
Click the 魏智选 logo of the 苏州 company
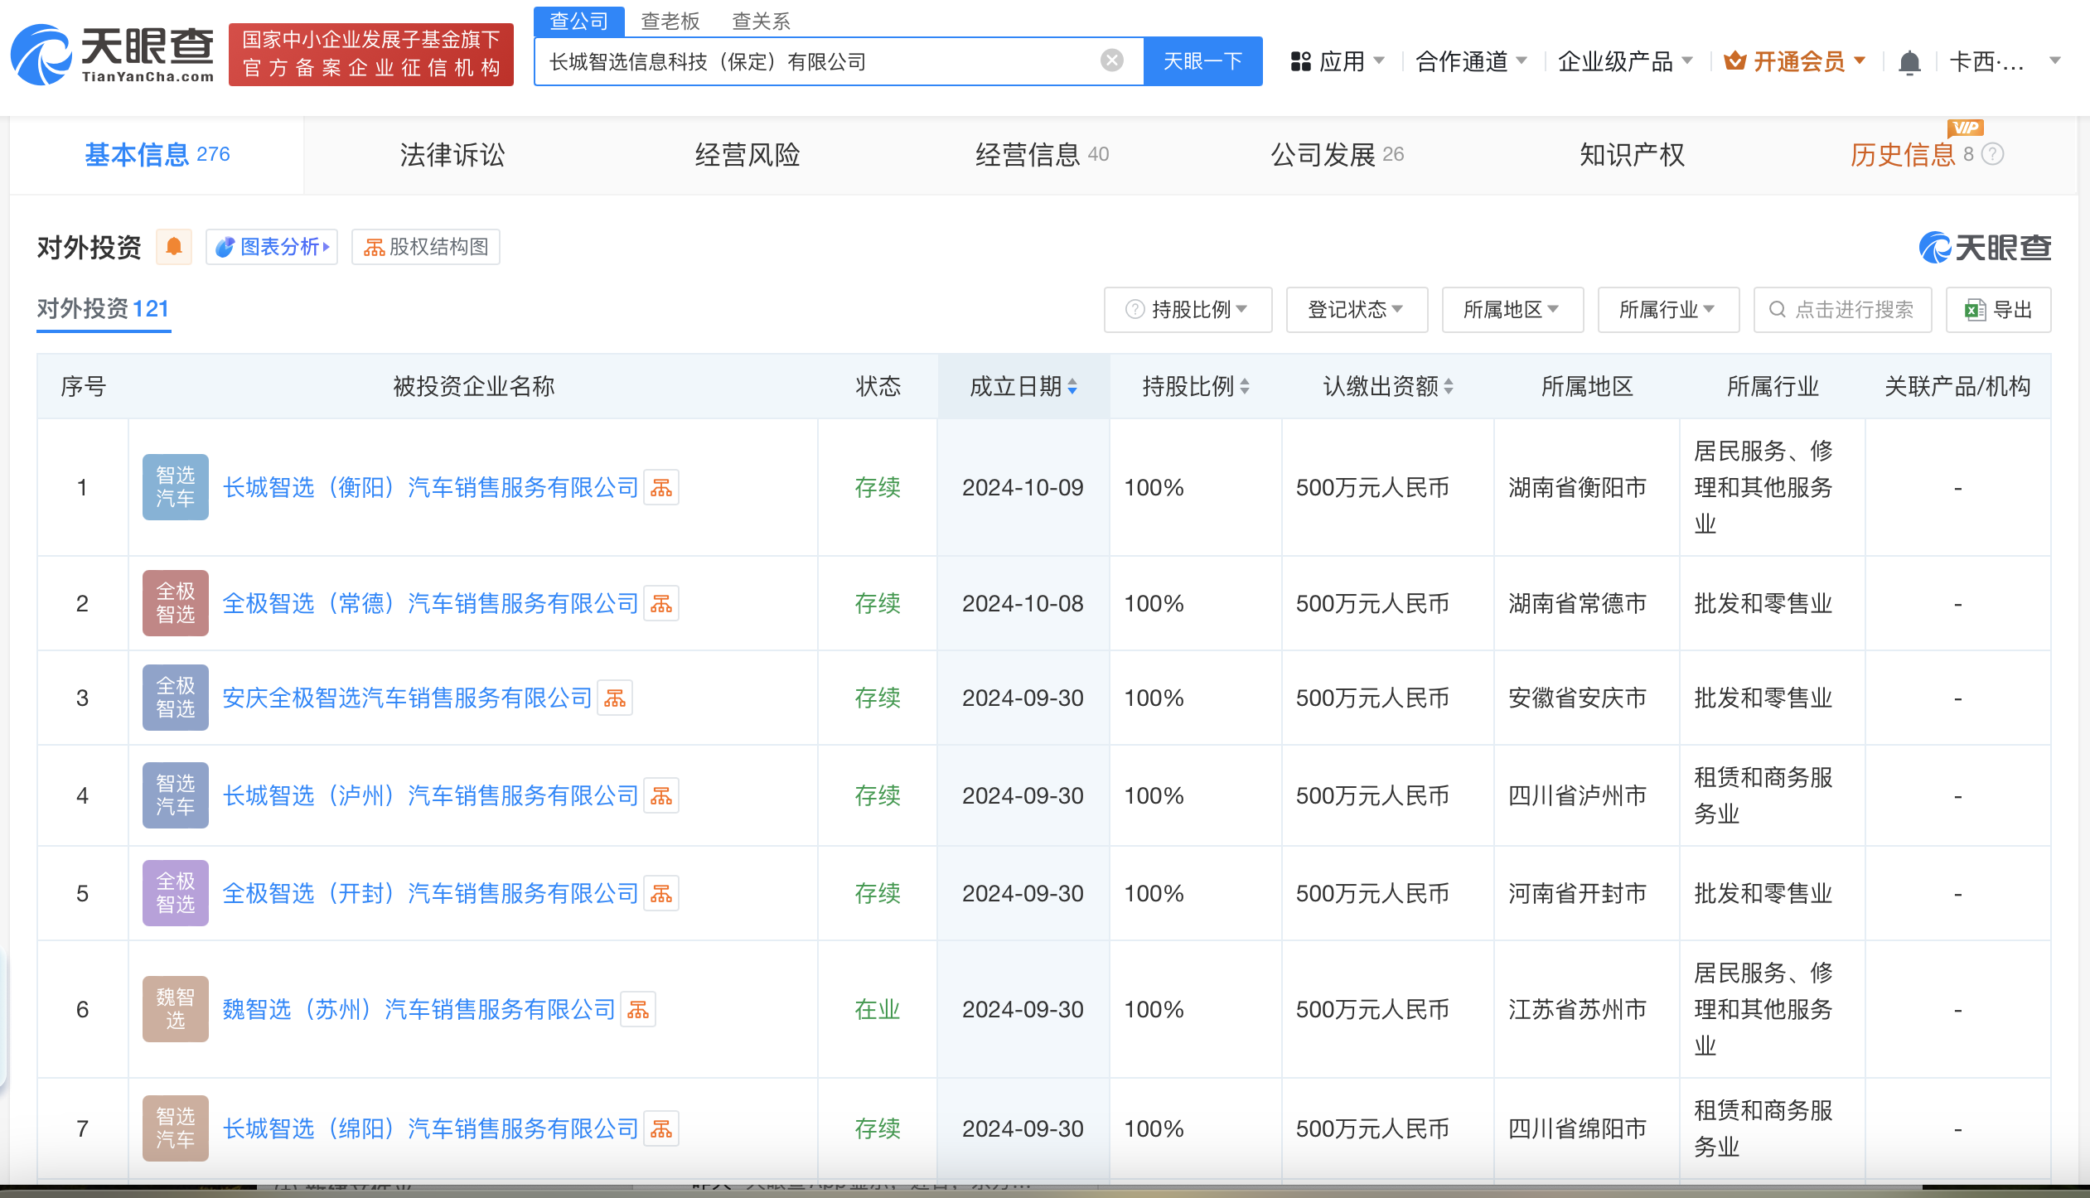[176, 1009]
